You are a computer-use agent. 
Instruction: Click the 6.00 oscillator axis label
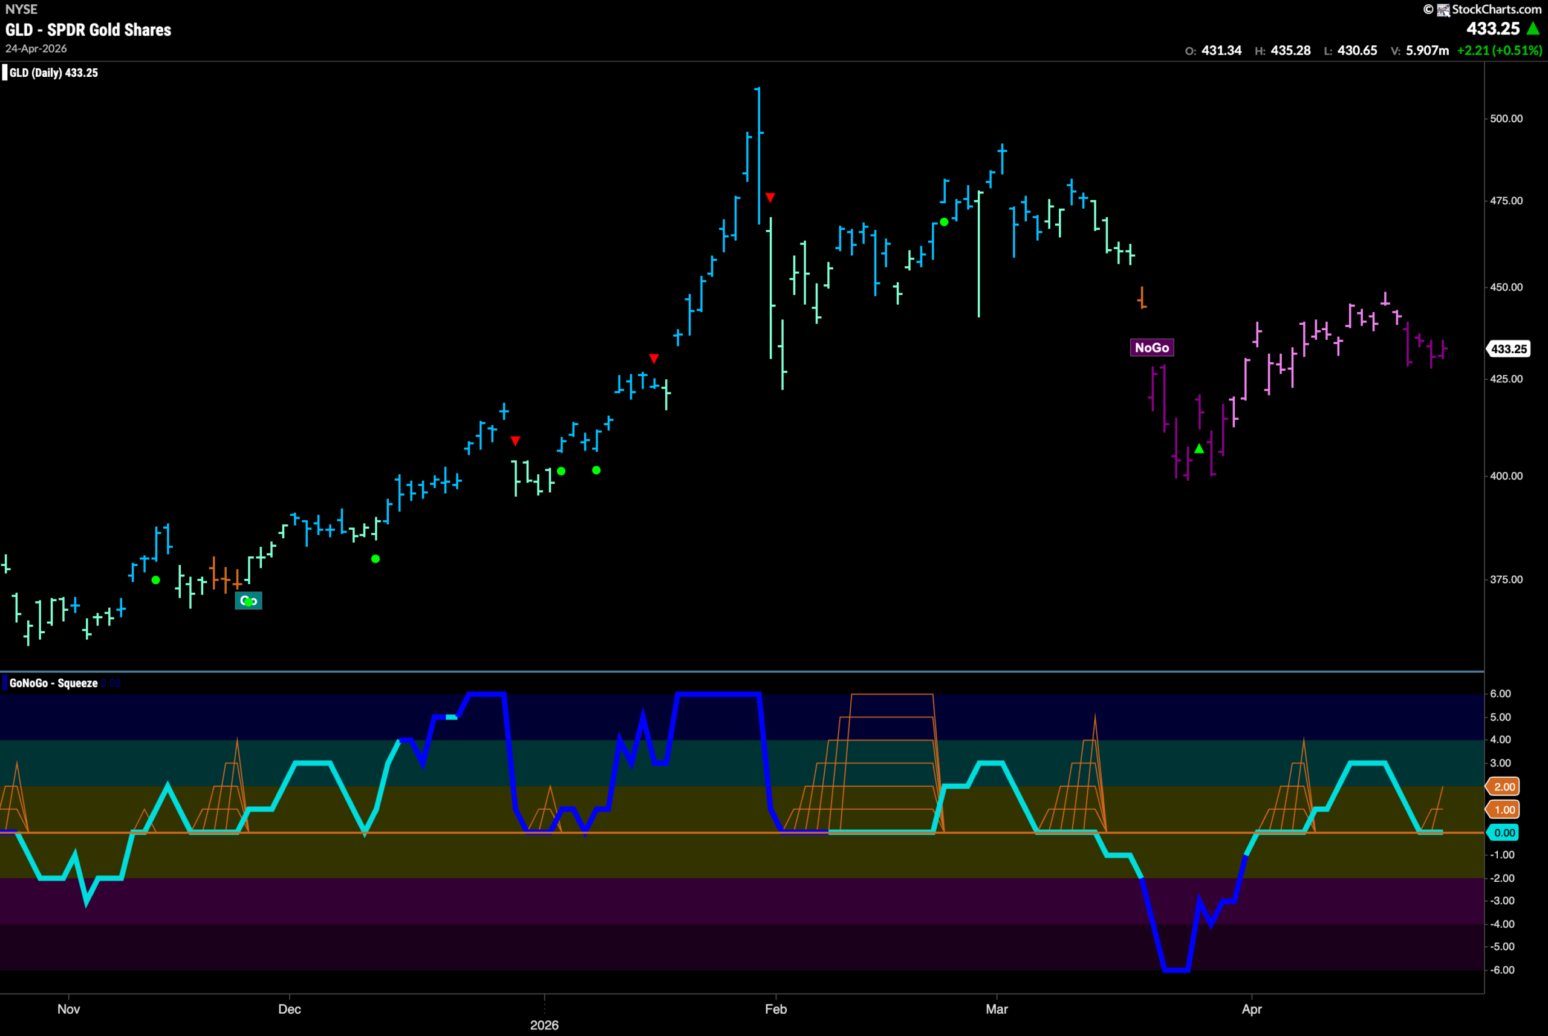click(1500, 694)
